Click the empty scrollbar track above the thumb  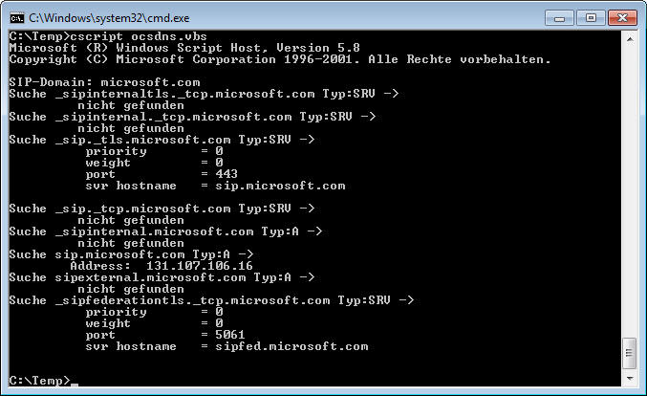click(630, 192)
